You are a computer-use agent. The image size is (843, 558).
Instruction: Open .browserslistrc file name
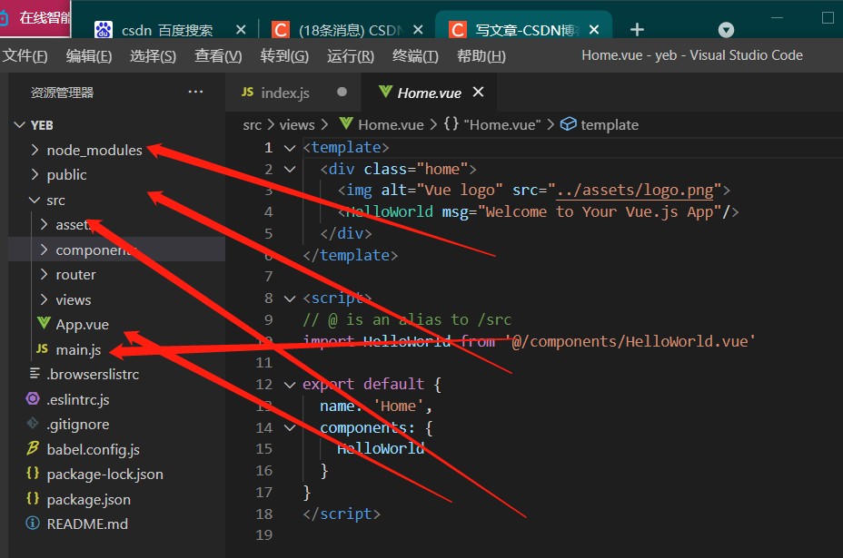[x=93, y=375]
